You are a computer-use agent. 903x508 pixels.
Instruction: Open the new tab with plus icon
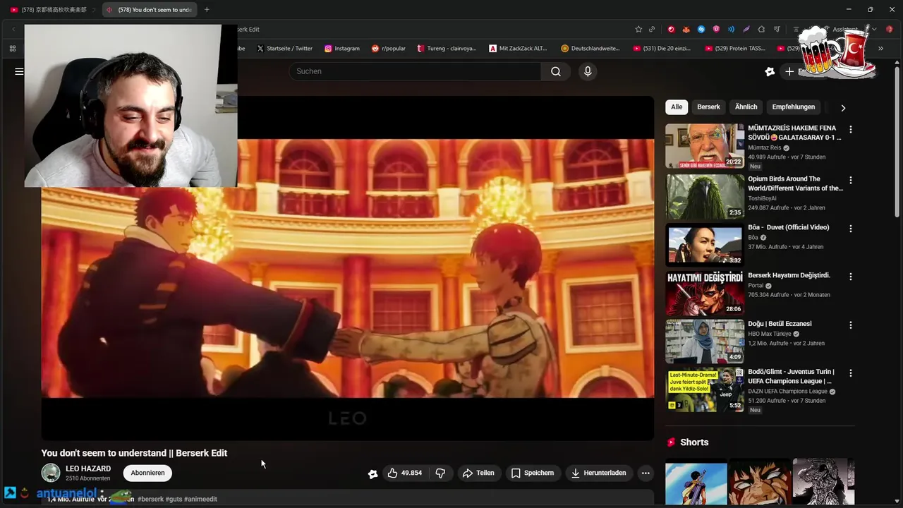pos(207,9)
